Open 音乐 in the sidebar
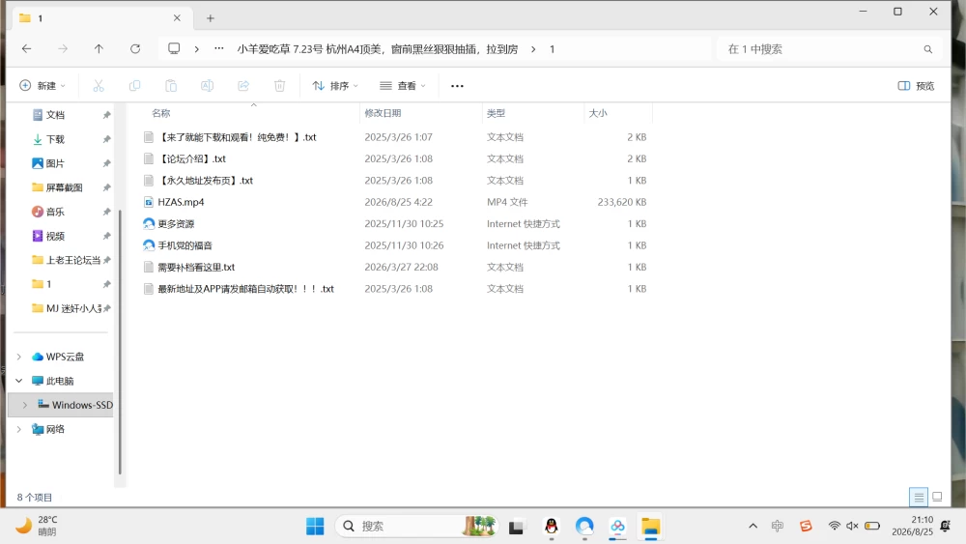966x544 pixels. pos(55,212)
